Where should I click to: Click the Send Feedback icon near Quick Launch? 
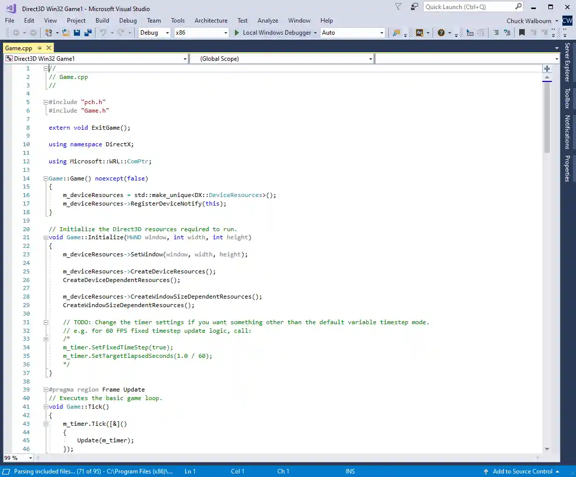point(414,7)
